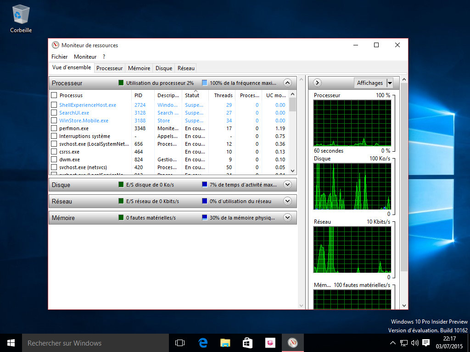This screenshot has height=352, width=470.
Task: Click the network icon in the system tray
Action: (x=404, y=342)
